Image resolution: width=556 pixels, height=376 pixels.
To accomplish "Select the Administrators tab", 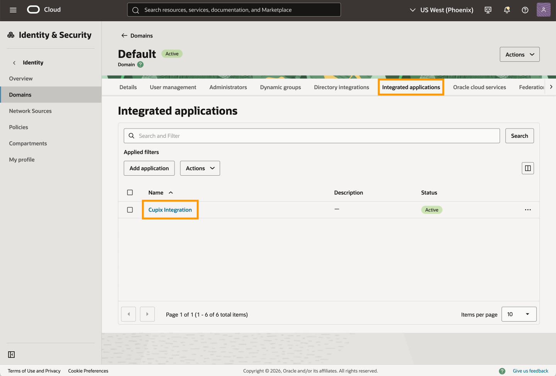I will [228, 87].
